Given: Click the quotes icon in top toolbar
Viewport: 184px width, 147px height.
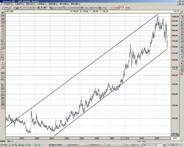Looking at the screenshot, I should 6,8.
